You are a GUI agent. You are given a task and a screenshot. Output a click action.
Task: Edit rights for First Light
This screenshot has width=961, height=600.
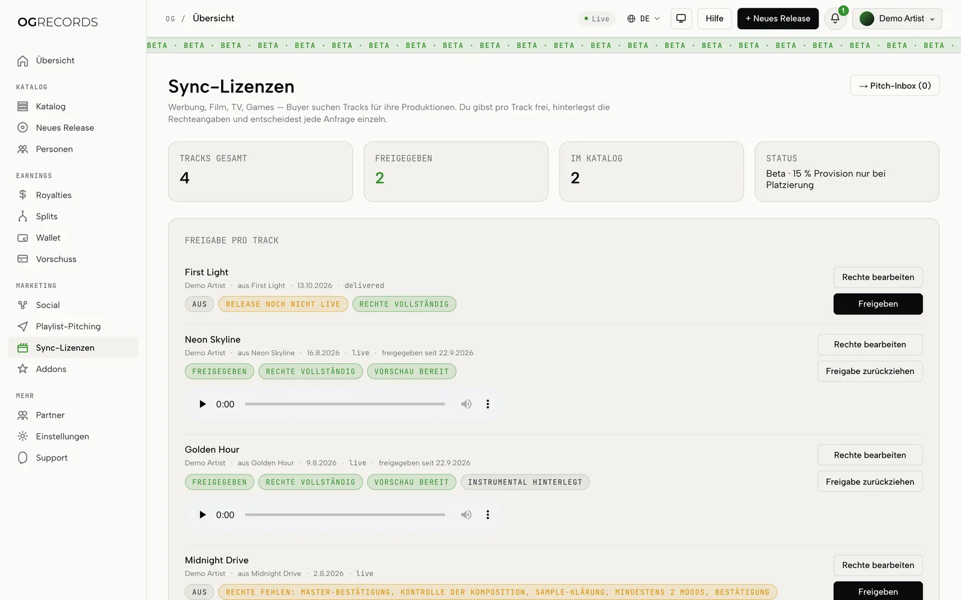click(x=878, y=277)
